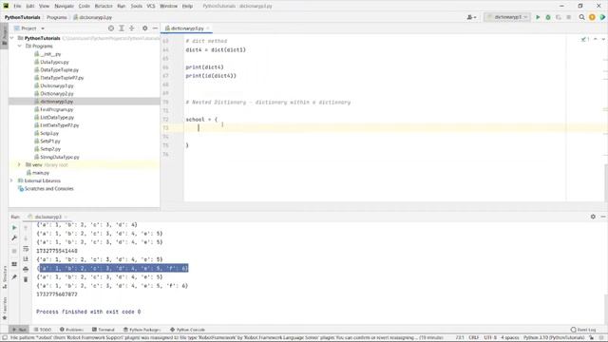
Task: Open the Project view selector dropdown
Action: (x=29, y=28)
